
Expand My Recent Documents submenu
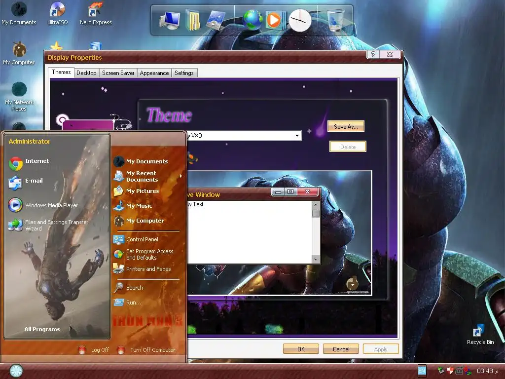point(148,176)
